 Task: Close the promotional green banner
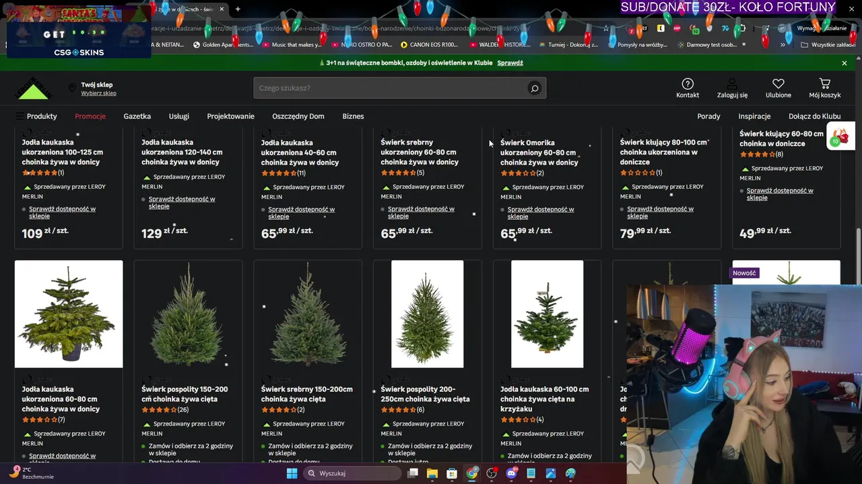pyautogui.click(x=844, y=63)
